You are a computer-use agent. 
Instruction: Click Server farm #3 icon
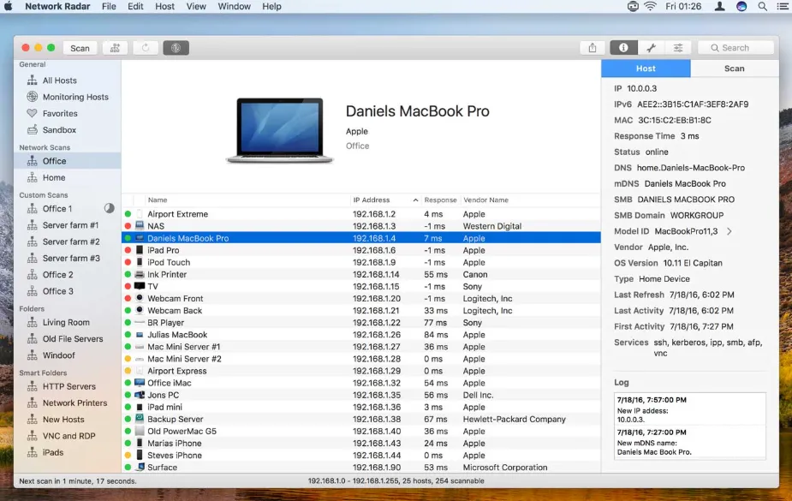pyautogui.click(x=33, y=258)
